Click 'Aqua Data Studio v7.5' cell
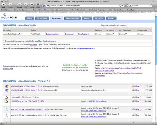This screenshot has width=157, height=125. pyautogui.click(x=16, y=34)
